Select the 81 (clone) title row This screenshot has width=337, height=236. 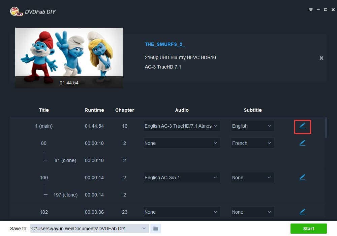(65, 160)
